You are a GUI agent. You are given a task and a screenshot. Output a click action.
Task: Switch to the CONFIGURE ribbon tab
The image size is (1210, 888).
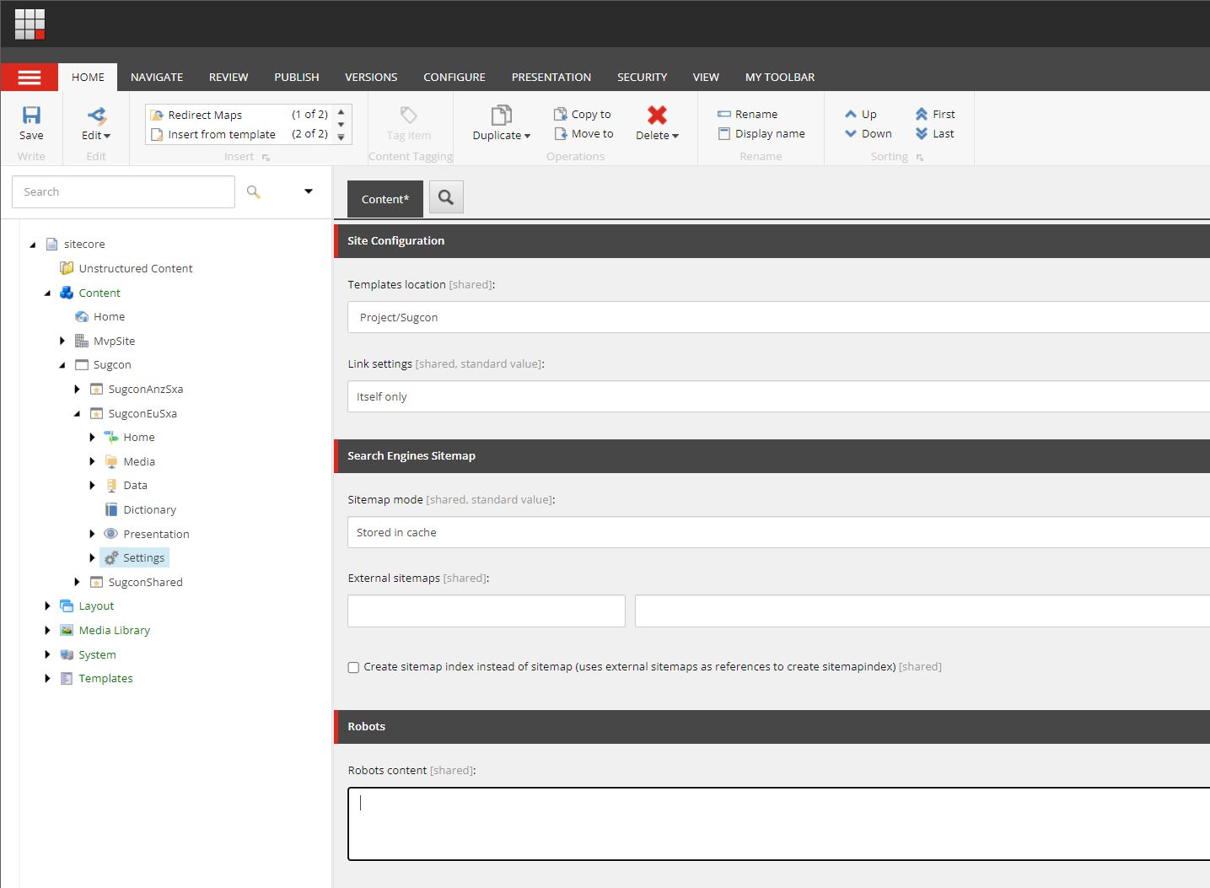pos(454,77)
